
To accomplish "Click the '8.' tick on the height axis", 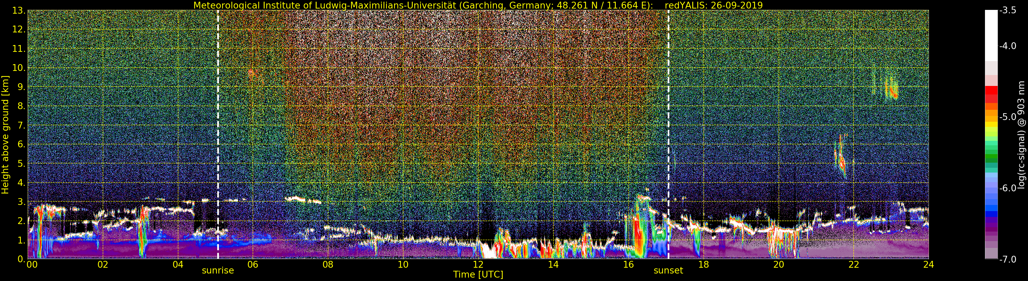I will tap(22, 106).
